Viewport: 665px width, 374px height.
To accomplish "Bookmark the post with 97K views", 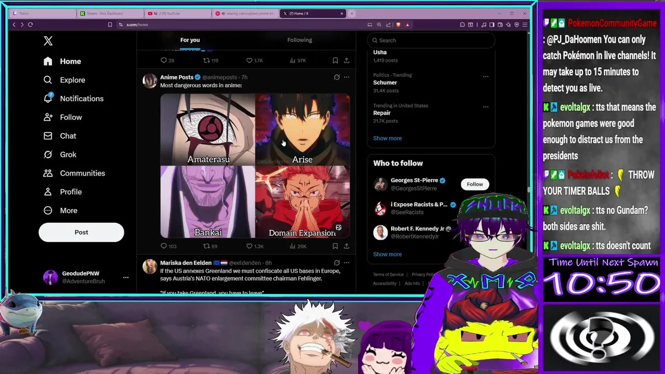I will 335,61.
